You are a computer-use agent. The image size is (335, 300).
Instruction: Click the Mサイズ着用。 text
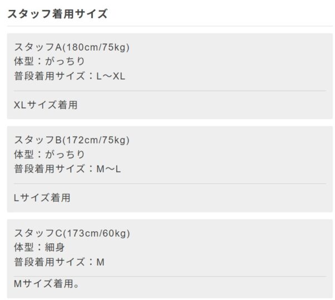47,284
